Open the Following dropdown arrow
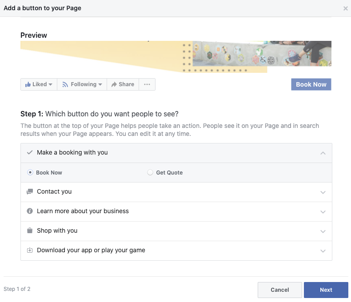This screenshot has width=351, height=302. coord(100,84)
